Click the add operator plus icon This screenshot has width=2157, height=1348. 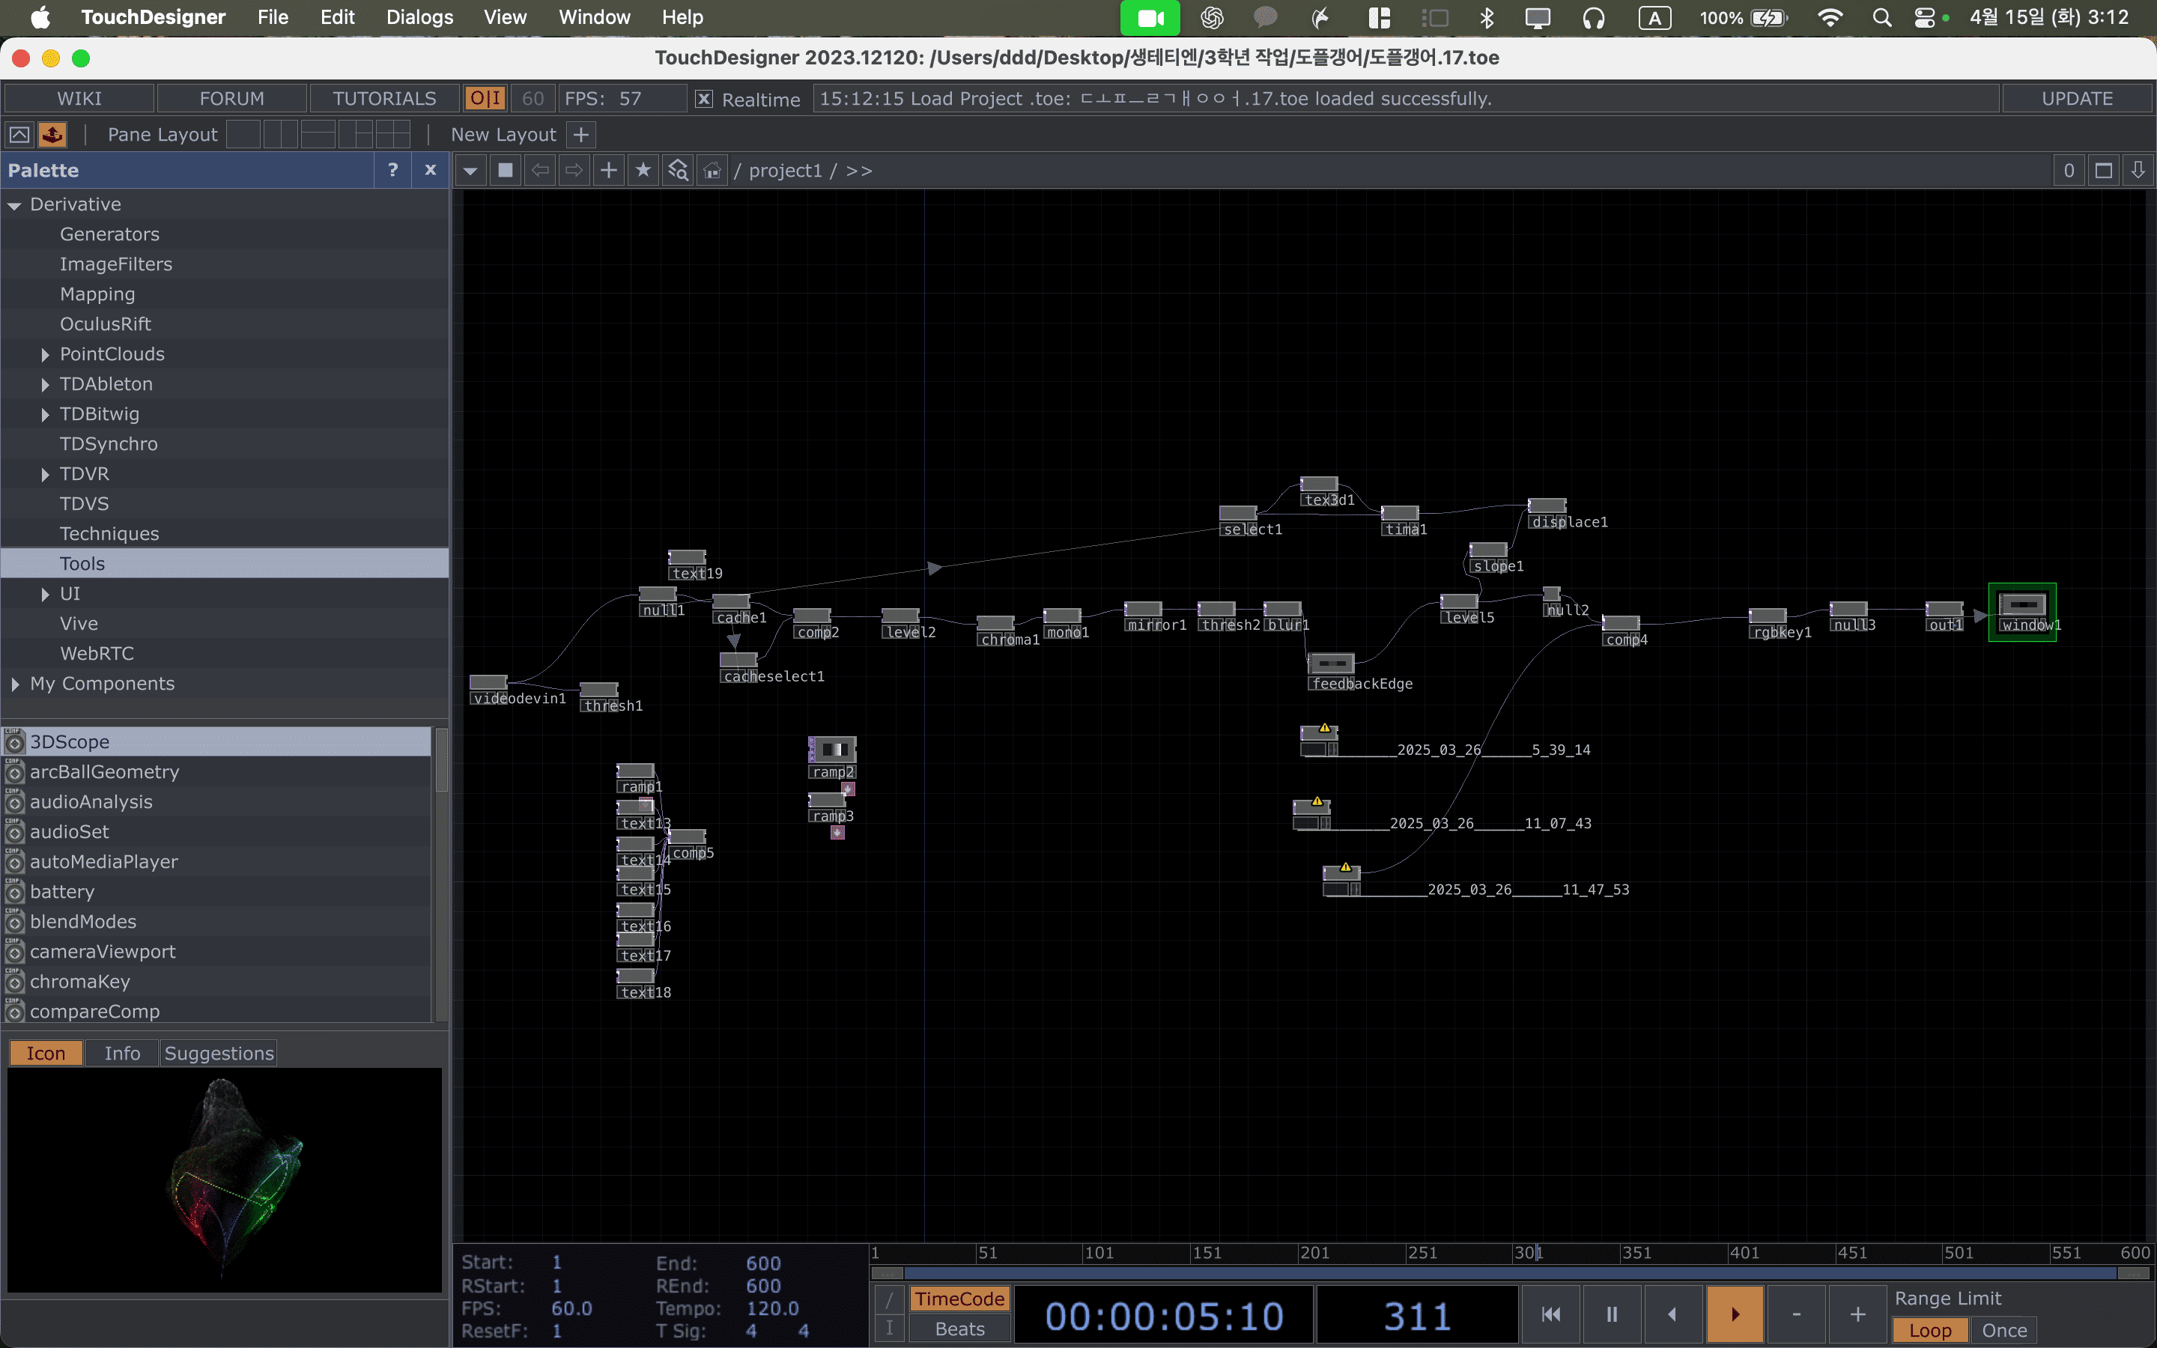[608, 170]
